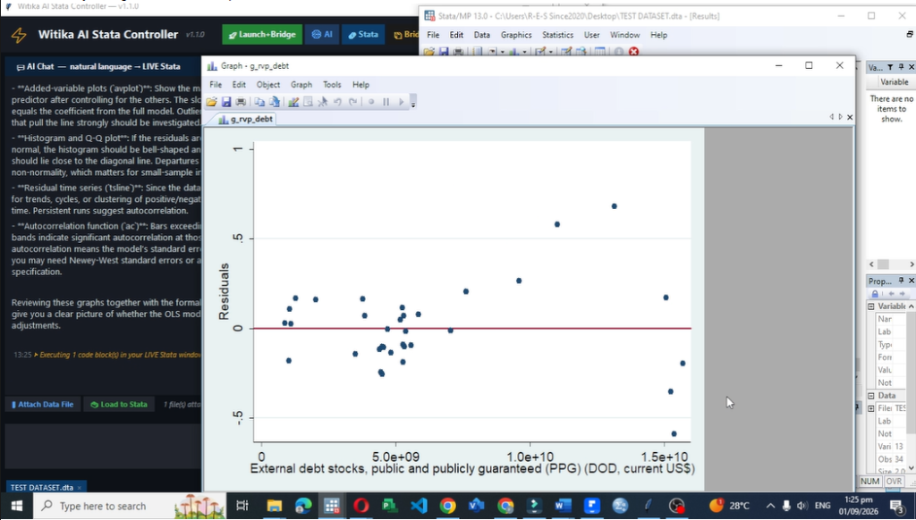The height and width of the screenshot is (520, 916).
Task: Click the Pause recording icon in Graph toolbar
Action: [386, 102]
